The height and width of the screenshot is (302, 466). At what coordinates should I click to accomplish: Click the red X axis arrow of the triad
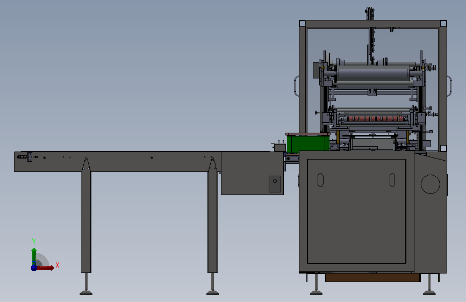tap(45, 268)
